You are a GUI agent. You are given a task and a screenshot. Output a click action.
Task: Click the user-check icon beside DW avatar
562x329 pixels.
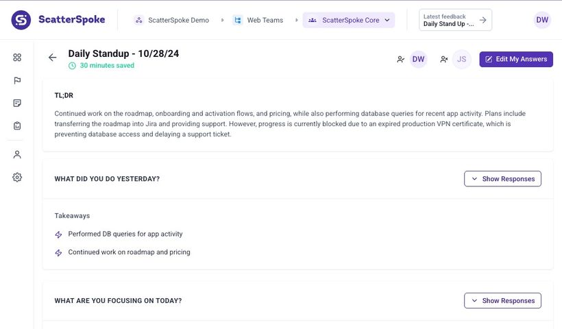click(401, 59)
